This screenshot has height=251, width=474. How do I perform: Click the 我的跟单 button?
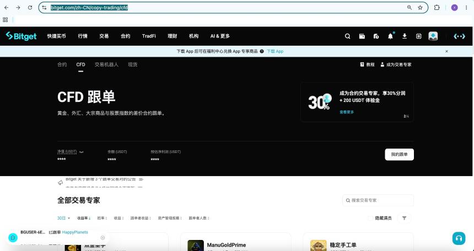(x=400, y=154)
